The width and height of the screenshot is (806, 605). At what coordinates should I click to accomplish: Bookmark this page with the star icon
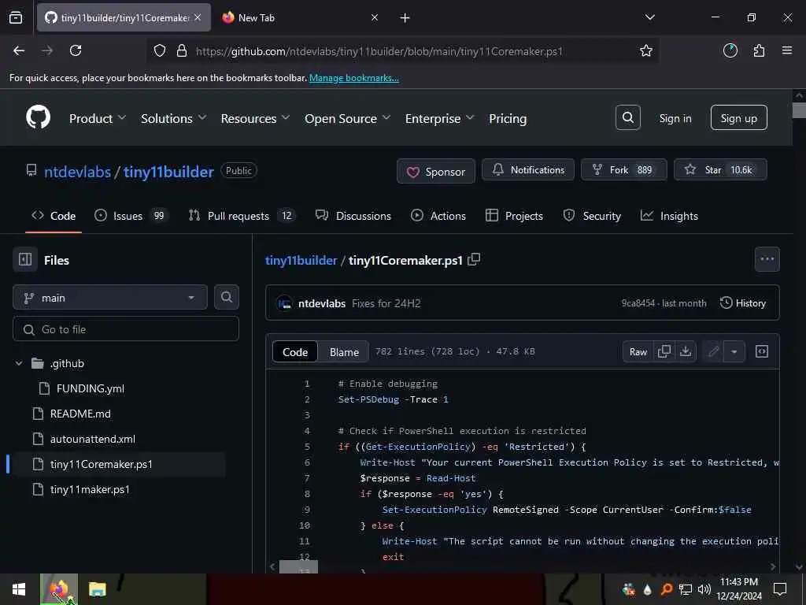(645, 50)
